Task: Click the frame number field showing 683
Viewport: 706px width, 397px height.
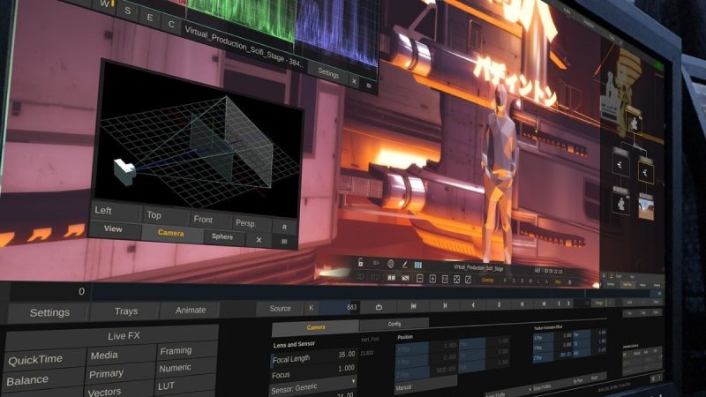Action: 342,307
